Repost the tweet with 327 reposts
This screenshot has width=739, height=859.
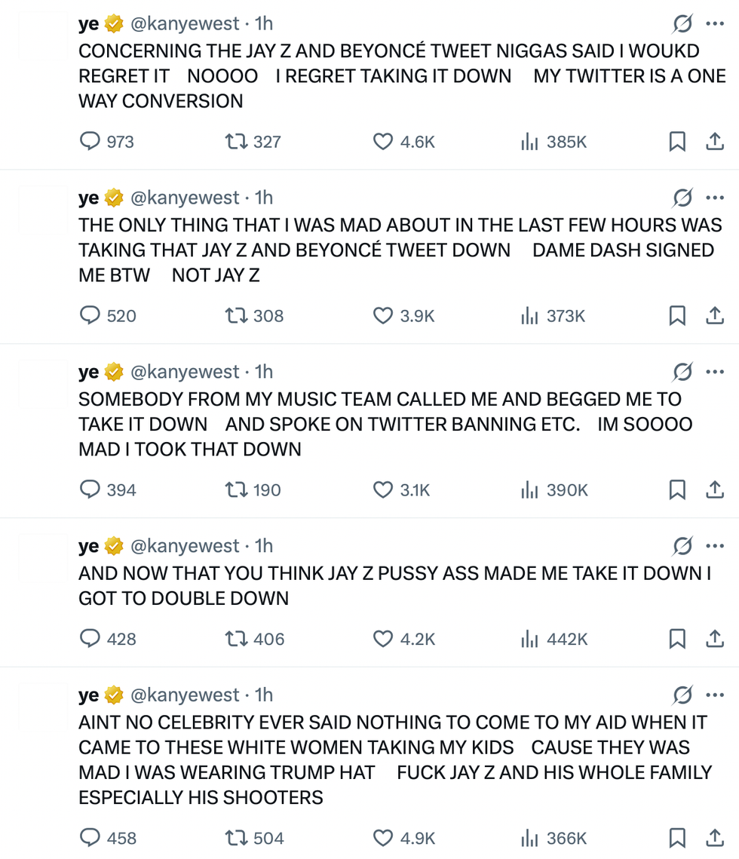[236, 141]
